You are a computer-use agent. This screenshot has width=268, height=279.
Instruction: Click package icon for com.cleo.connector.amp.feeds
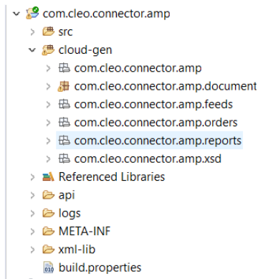click(x=64, y=104)
